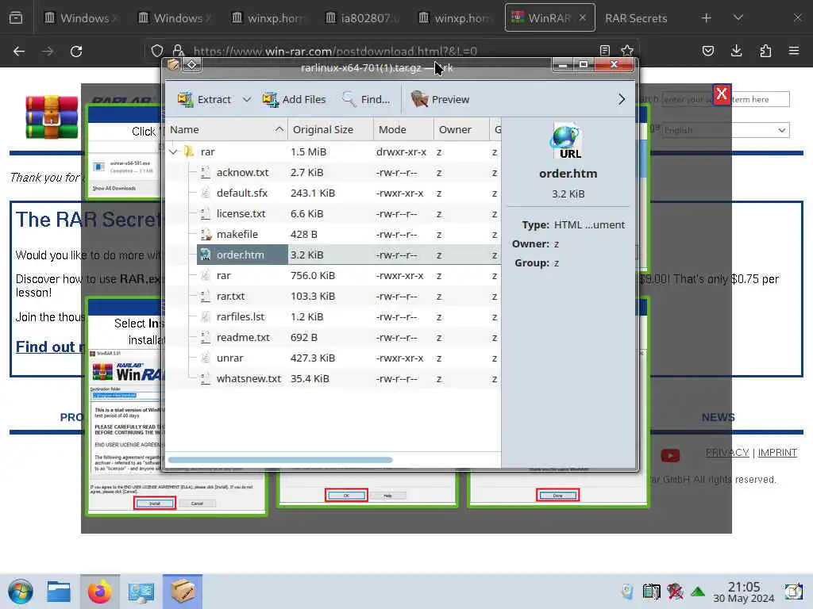
Task: Click the search term input field
Action: tap(726, 99)
